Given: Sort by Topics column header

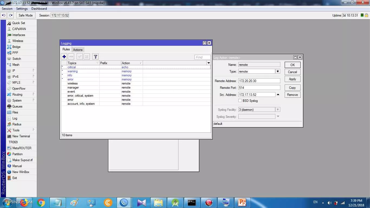Looking at the screenshot, I should (83, 63).
